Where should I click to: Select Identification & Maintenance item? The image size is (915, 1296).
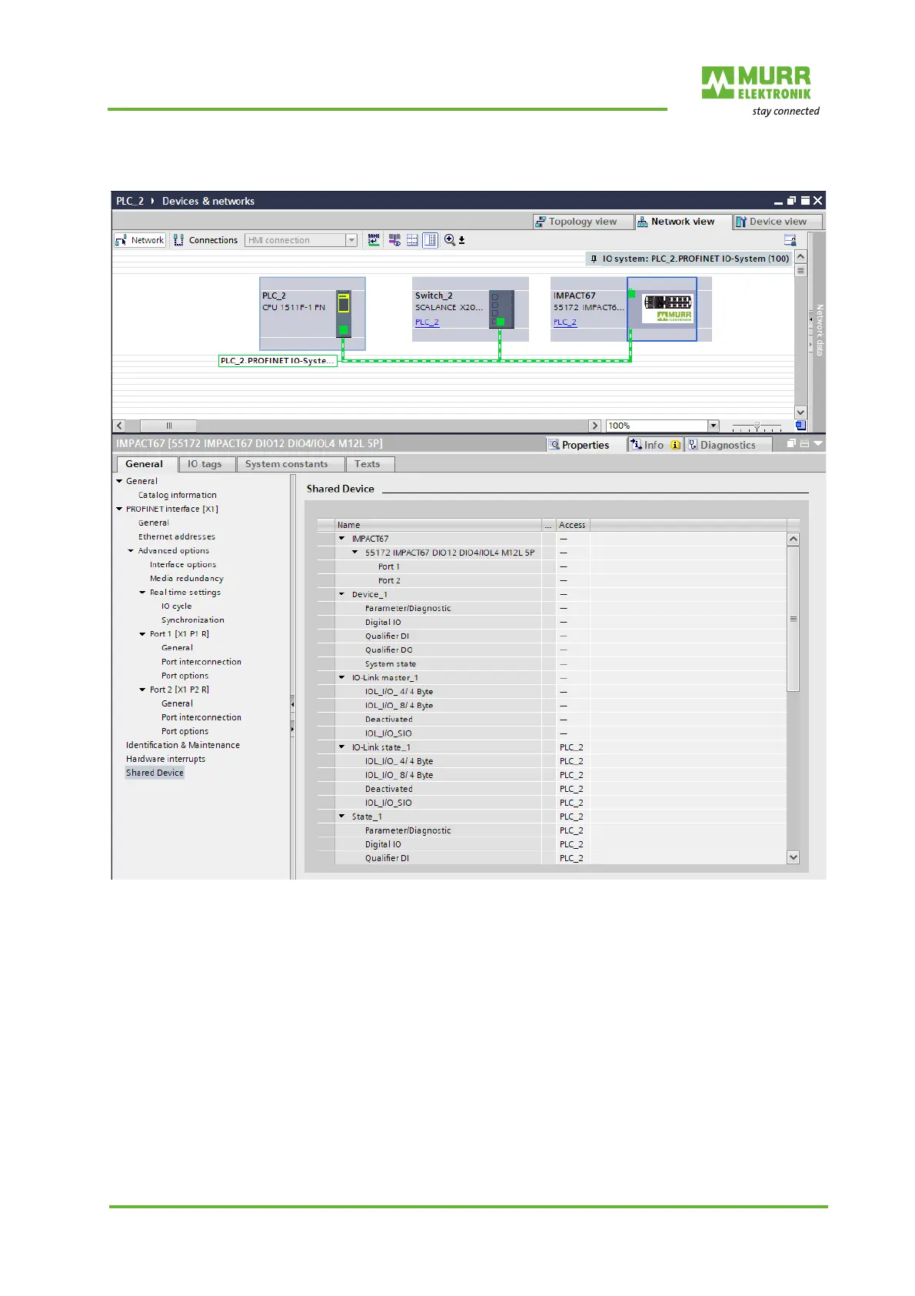point(183,745)
